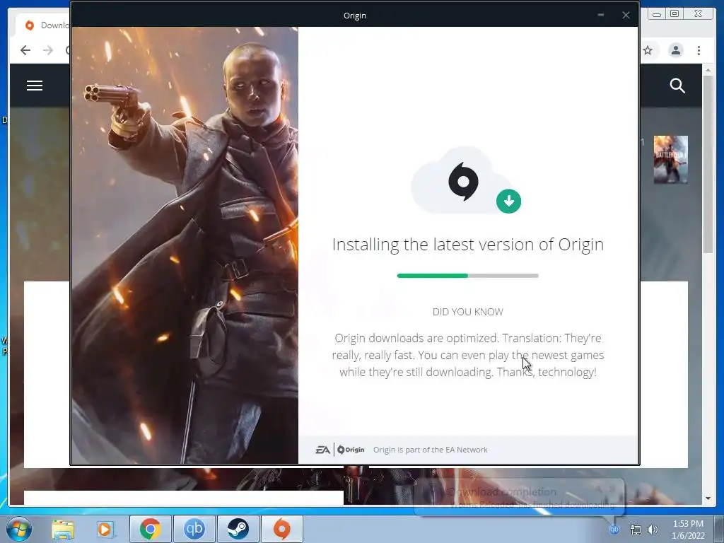The height and width of the screenshot is (543, 724).
Task: Open Chrome's three-dot menu
Action: (x=699, y=50)
